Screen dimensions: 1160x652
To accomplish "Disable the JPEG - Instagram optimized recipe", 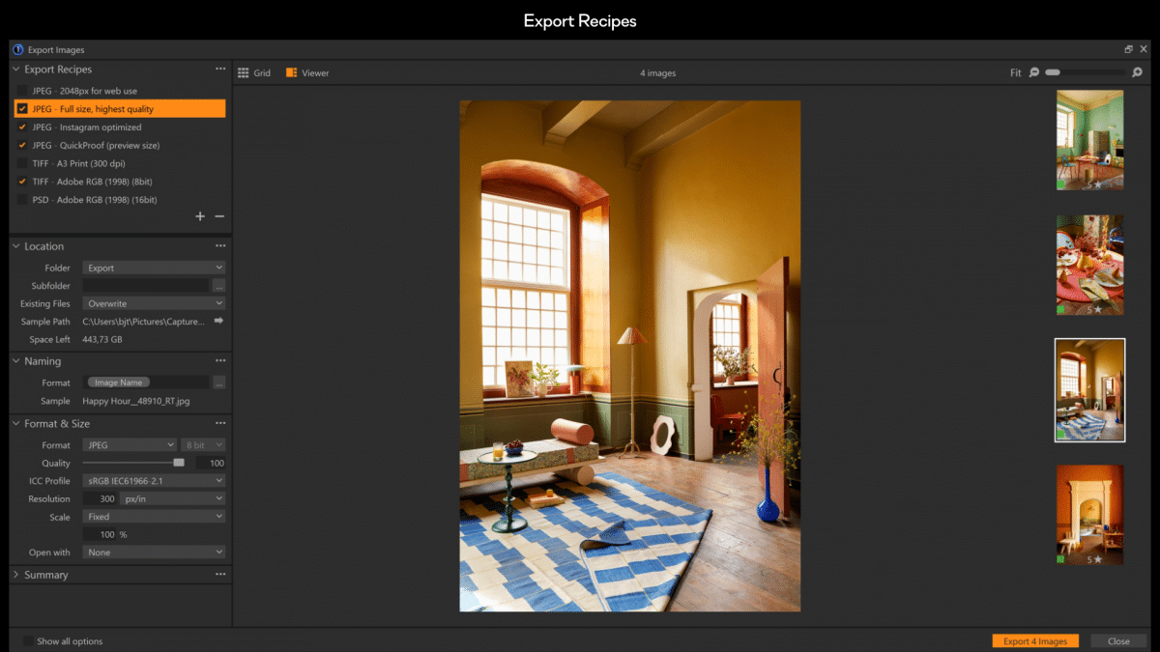I will (x=21, y=127).
